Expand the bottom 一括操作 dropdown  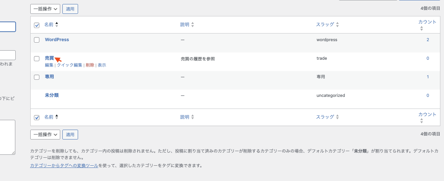click(45, 135)
